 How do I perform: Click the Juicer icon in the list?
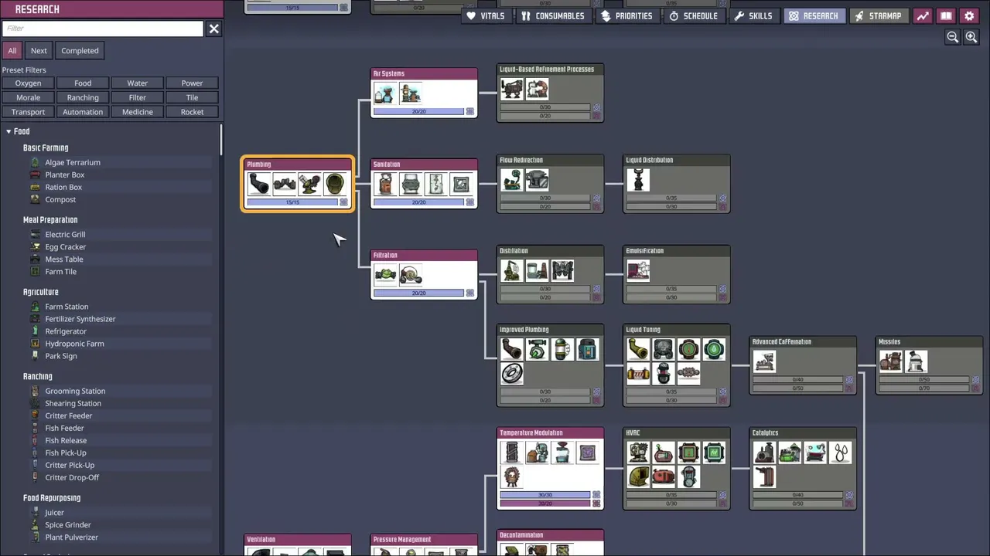pyautogui.click(x=35, y=513)
